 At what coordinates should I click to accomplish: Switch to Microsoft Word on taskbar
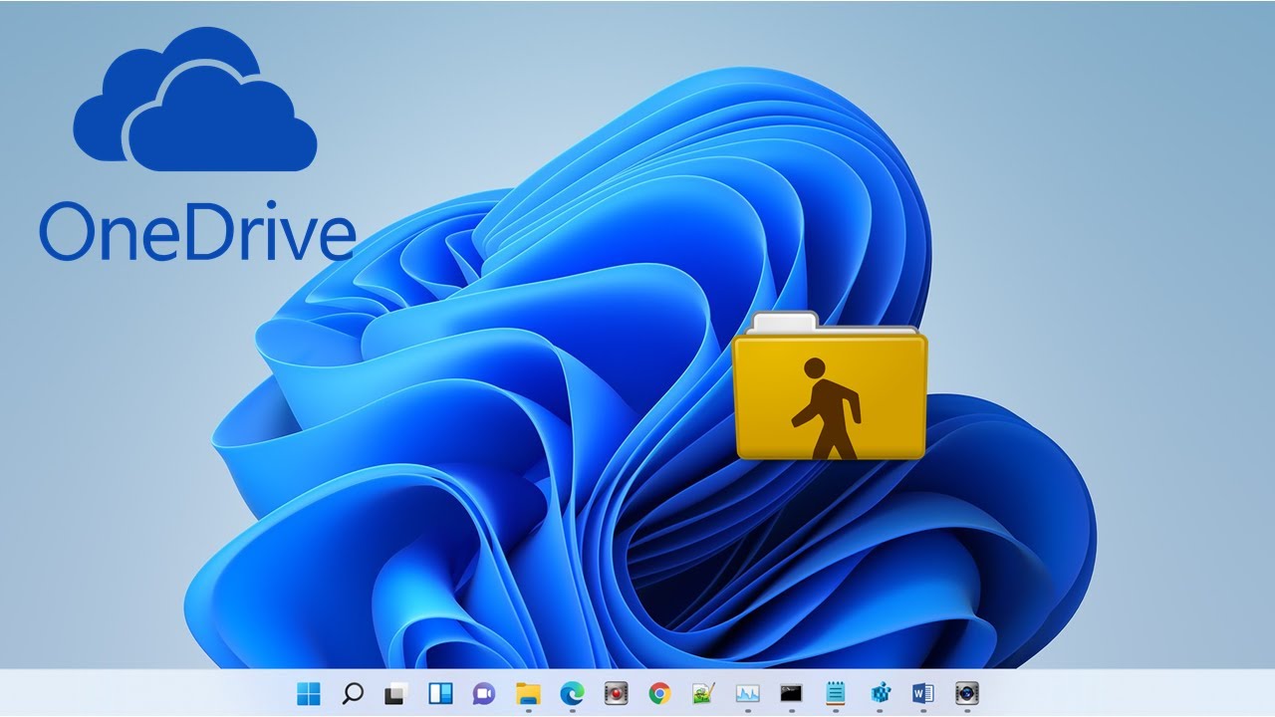pos(923,693)
